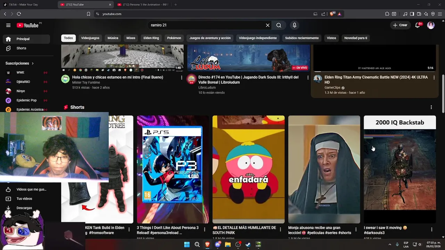
Task: Open options for Elden Ring tank build short
Action: pyautogui.click(x=129, y=230)
